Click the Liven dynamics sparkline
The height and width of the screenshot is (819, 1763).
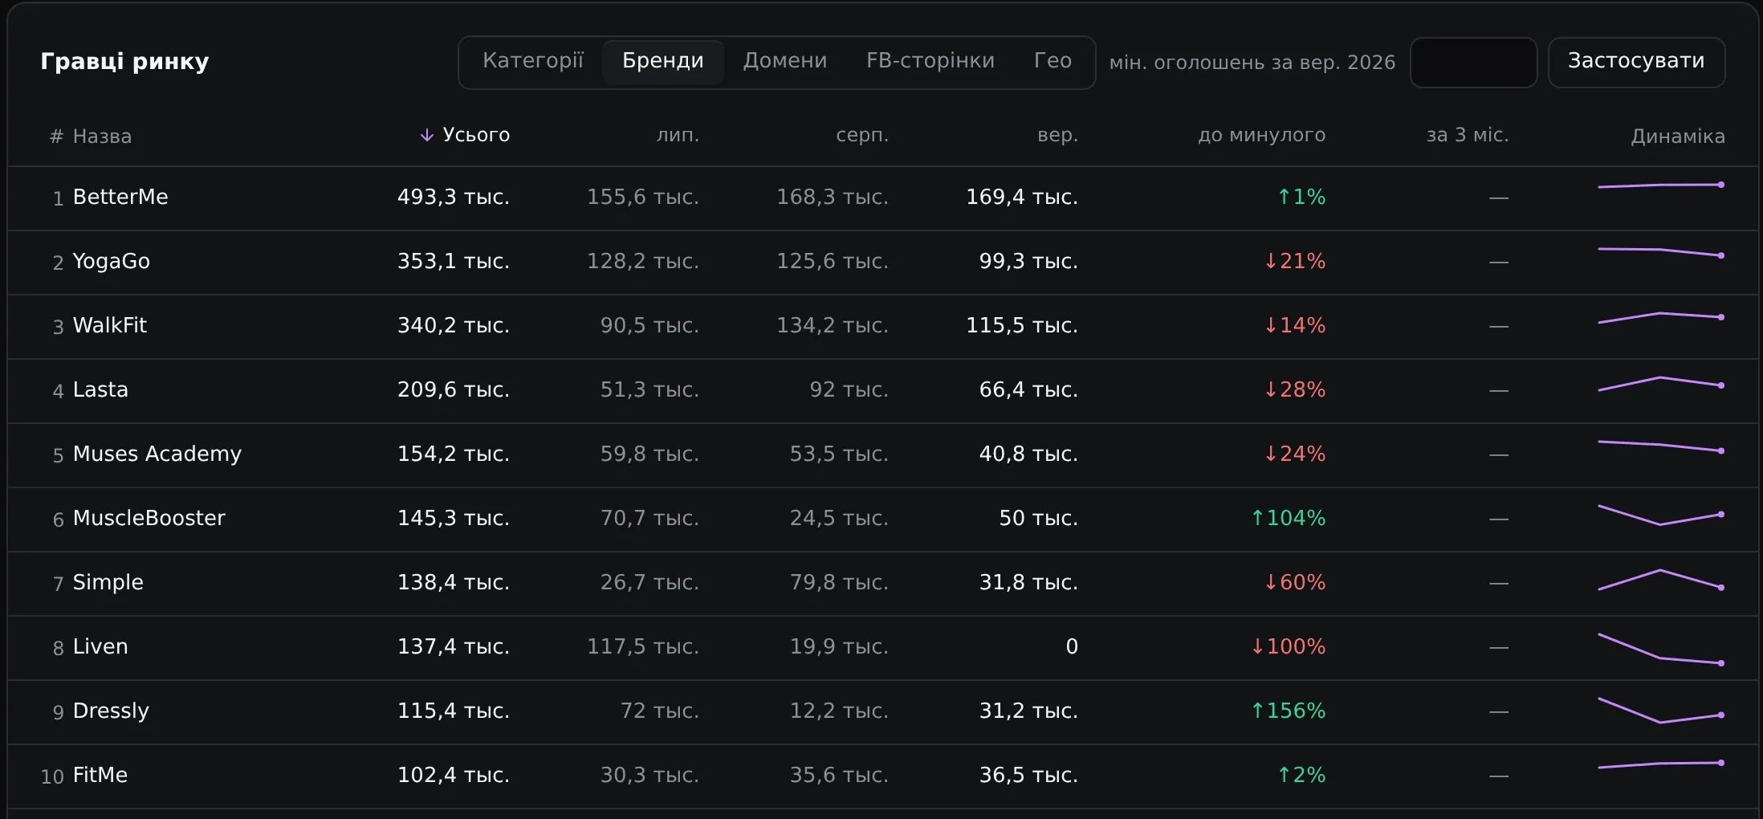[x=1661, y=650]
